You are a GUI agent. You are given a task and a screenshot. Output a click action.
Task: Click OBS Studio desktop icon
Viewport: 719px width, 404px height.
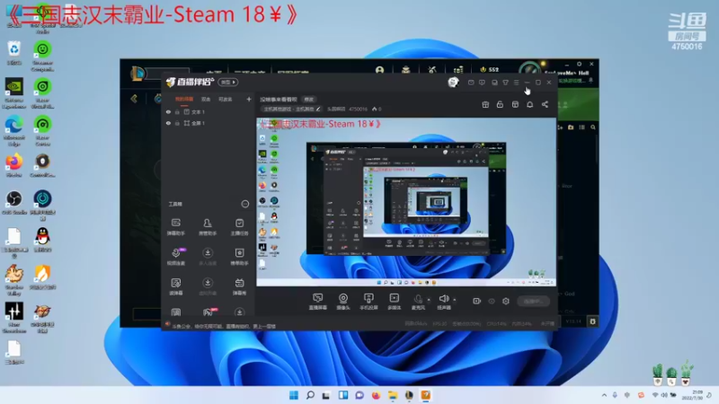pyautogui.click(x=13, y=203)
